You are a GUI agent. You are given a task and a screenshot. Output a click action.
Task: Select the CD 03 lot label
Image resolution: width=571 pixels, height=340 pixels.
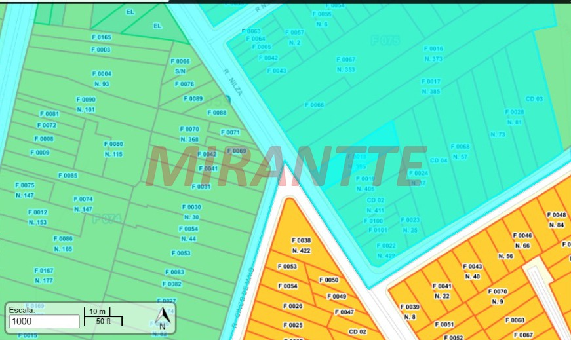[x=534, y=99]
